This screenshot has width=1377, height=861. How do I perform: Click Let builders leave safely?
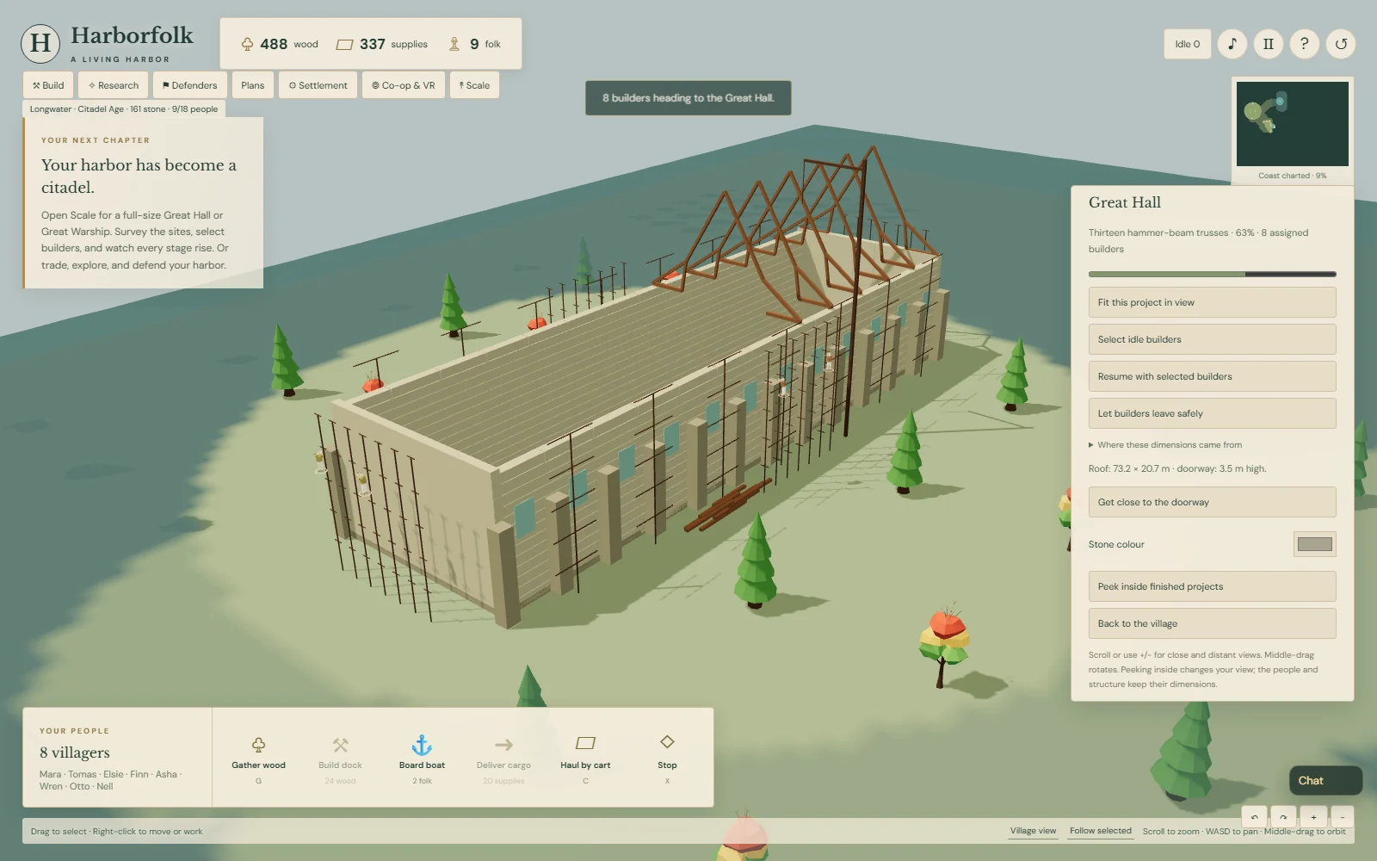tap(1212, 413)
